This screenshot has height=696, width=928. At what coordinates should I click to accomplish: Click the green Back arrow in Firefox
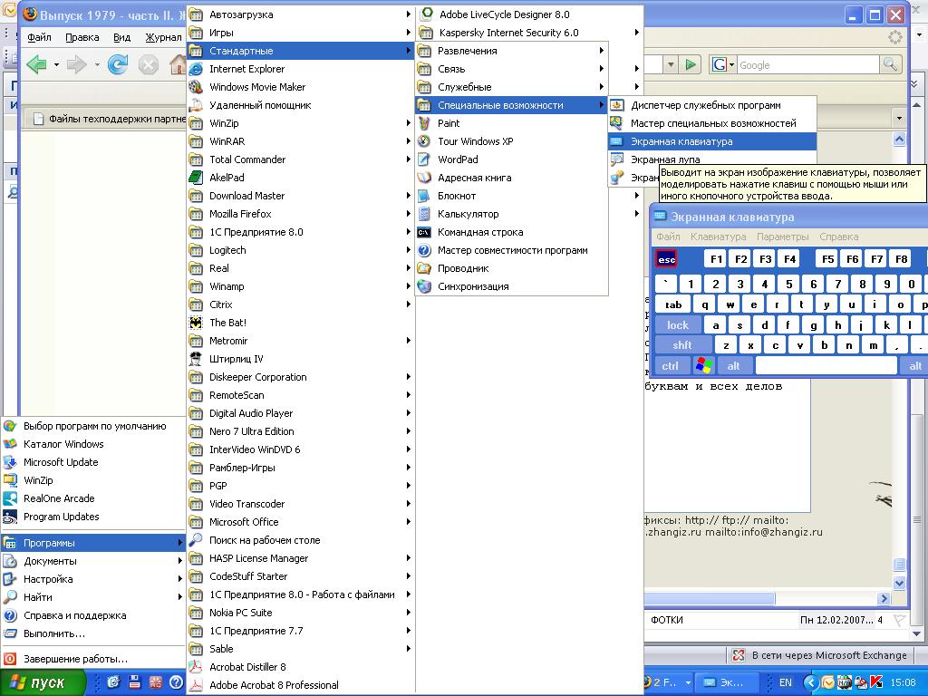(36, 64)
